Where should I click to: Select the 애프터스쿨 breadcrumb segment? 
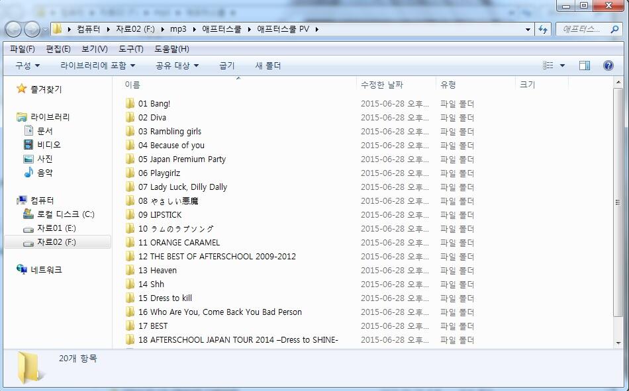pyautogui.click(x=221, y=29)
